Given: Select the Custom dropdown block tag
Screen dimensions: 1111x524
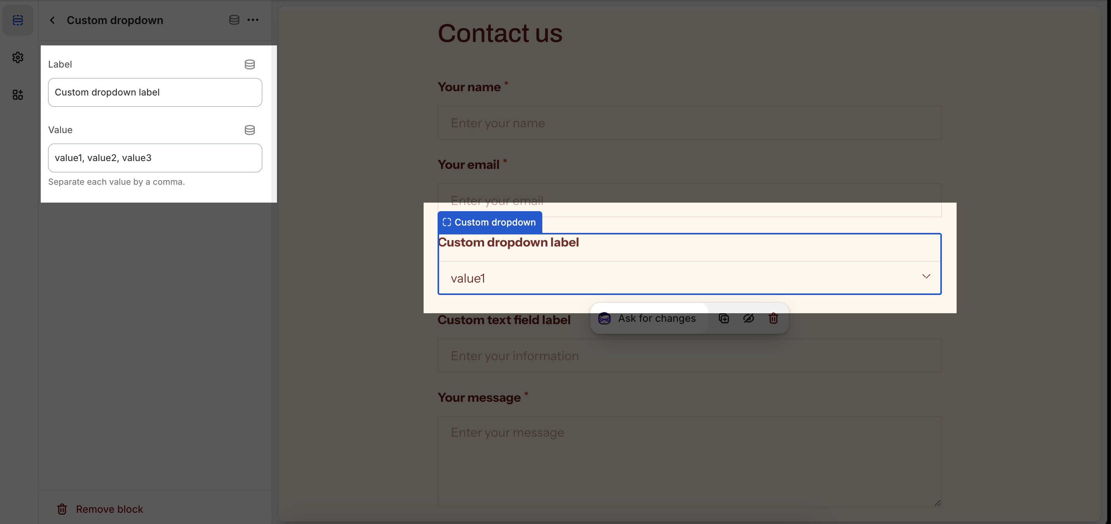Looking at the screenshot, I should 490,222.
